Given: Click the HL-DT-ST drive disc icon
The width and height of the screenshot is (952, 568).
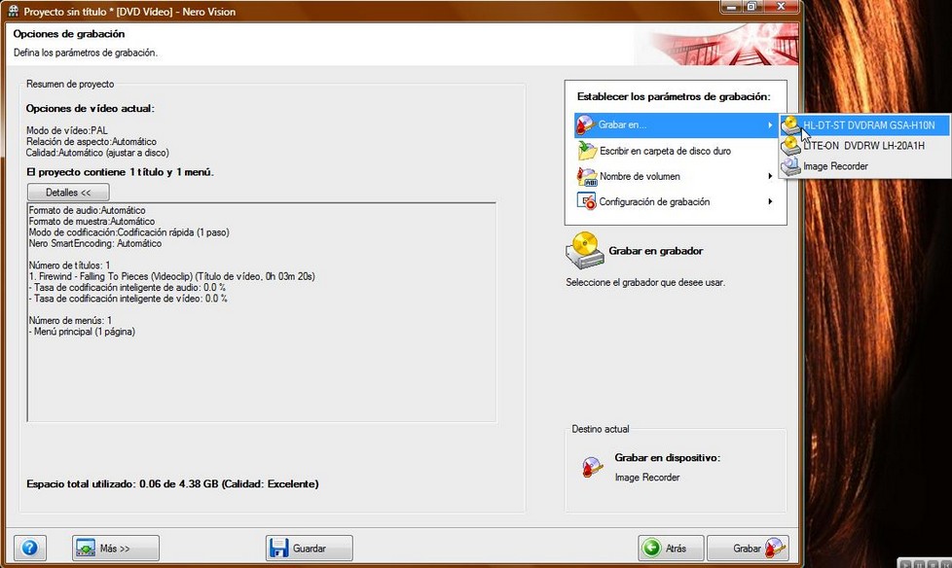Looking at the screenshot, I should [x=790, y=125].
